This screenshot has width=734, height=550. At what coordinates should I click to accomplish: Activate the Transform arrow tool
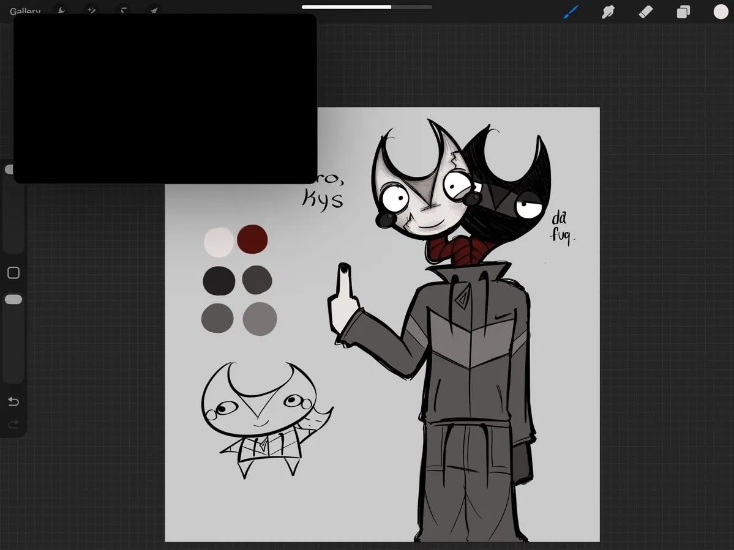click(154, 10)
